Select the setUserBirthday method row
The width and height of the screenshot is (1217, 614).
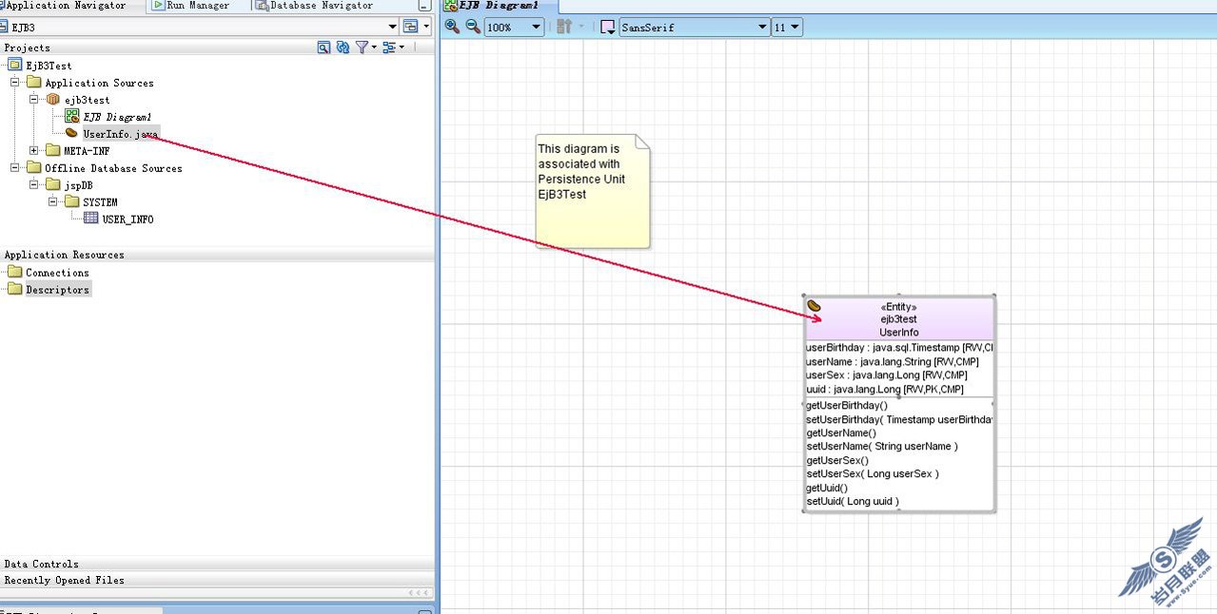coord(899,419)
